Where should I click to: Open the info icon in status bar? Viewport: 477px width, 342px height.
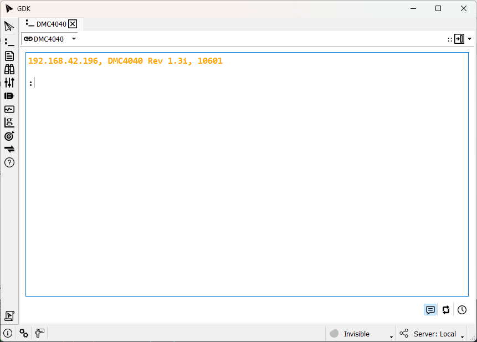pos(8,333)
